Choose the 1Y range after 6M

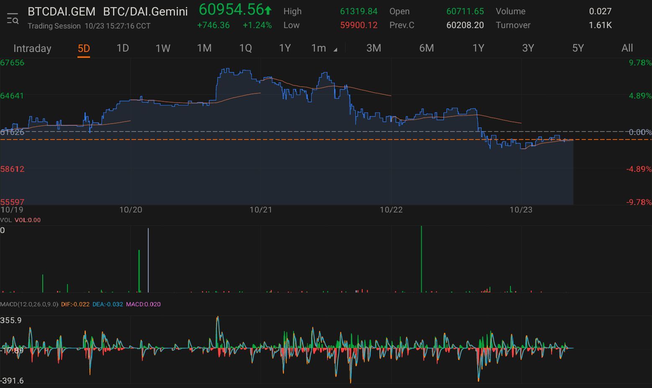(x=478, y=48)
